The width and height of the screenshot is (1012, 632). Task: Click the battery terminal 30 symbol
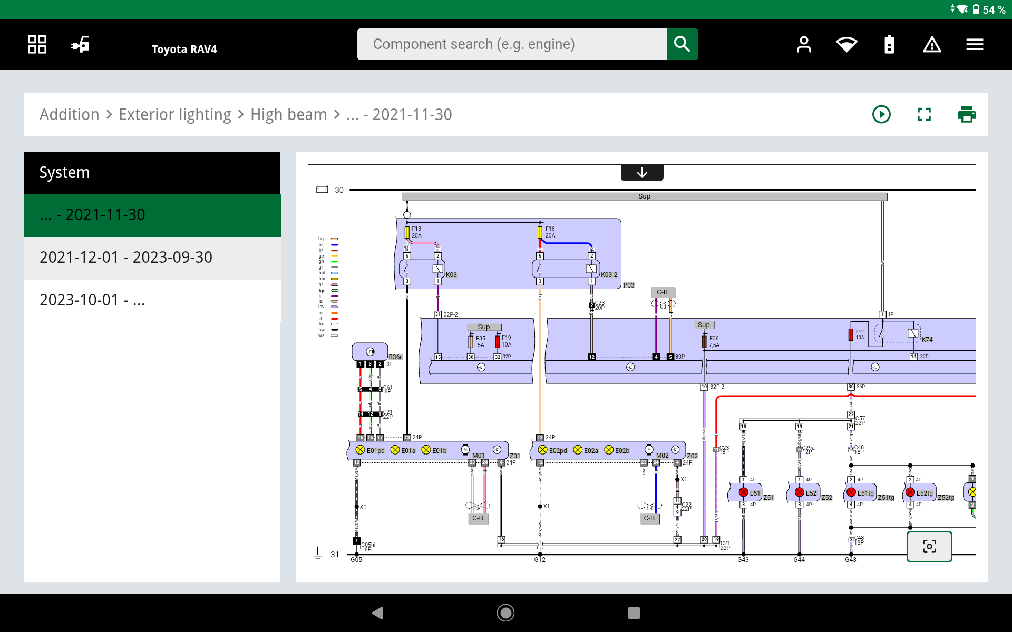[322, 190]
